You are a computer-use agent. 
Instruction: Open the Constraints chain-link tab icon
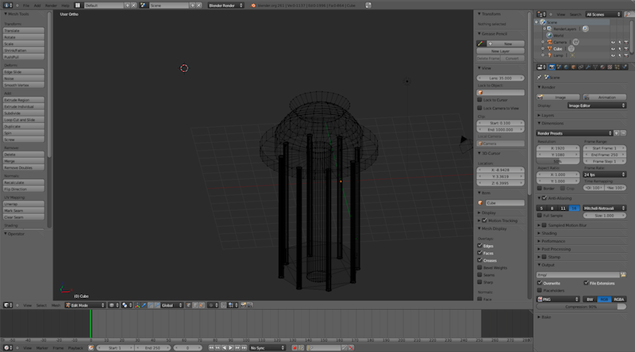click(580, 67)
